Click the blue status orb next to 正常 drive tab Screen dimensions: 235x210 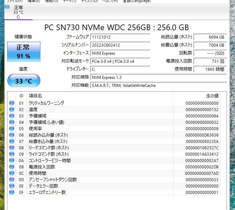click(7, 7)
